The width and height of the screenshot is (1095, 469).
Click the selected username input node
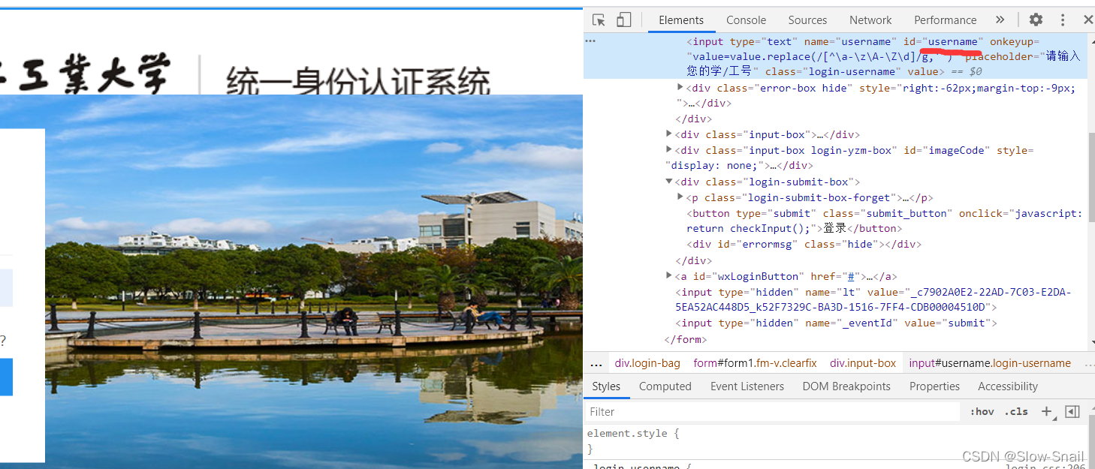834,56
